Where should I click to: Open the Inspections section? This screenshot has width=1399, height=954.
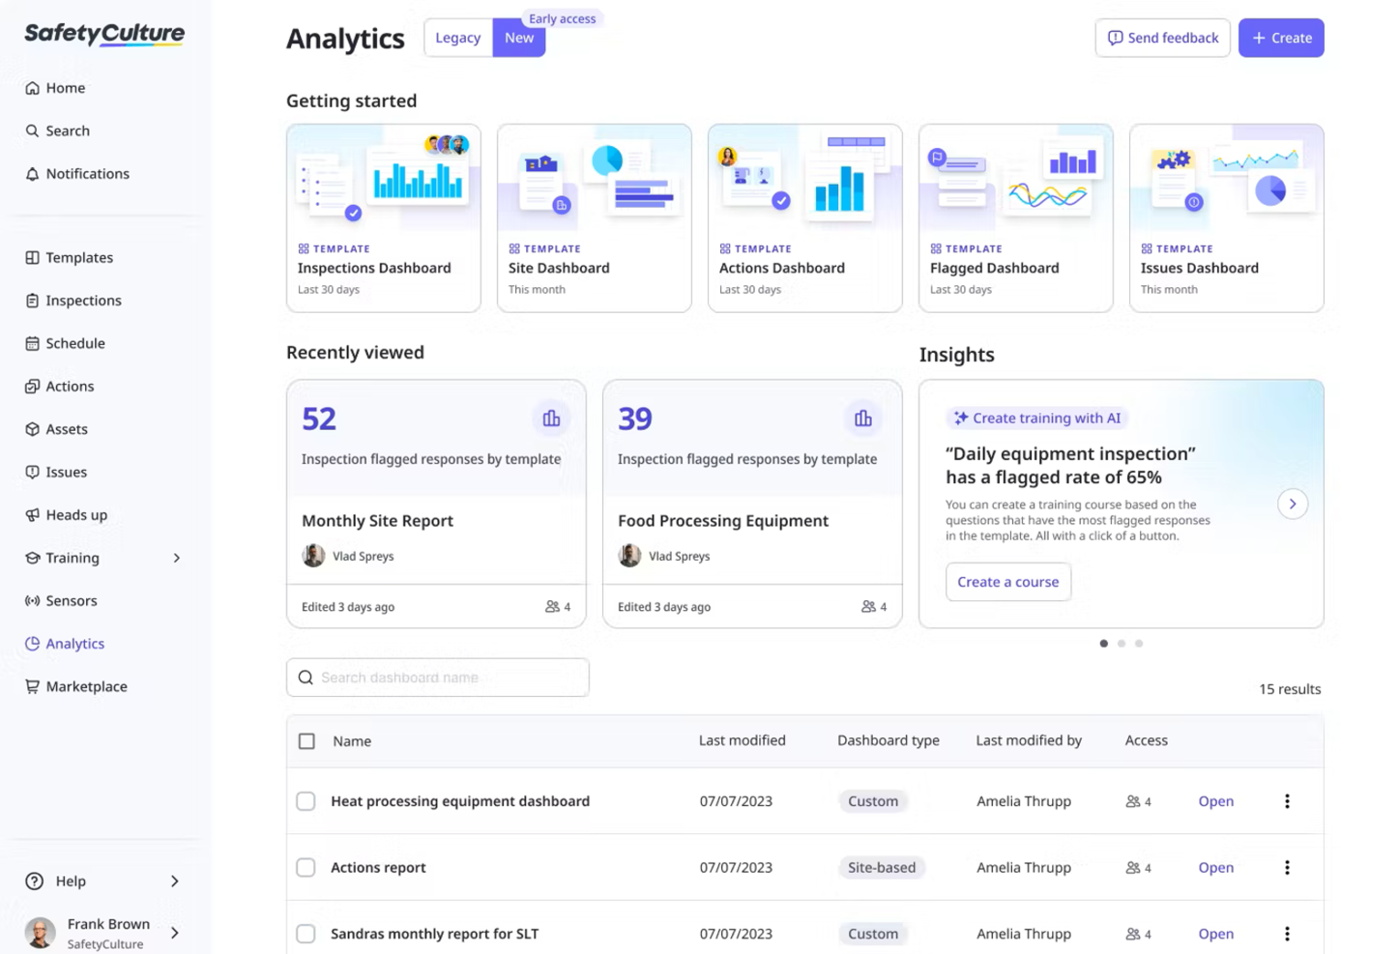coord(84,301)
